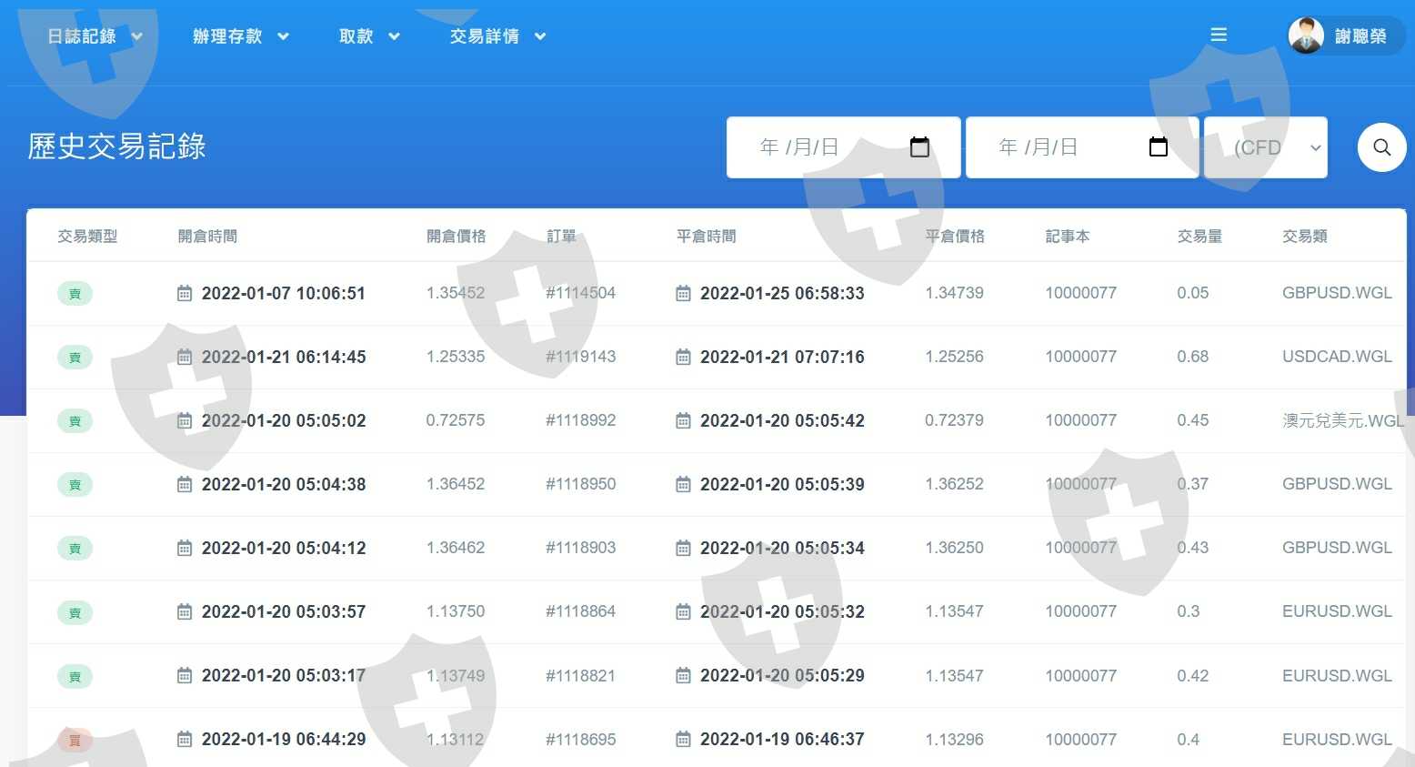
Task: Click order number #1114504
Action: 580,293
